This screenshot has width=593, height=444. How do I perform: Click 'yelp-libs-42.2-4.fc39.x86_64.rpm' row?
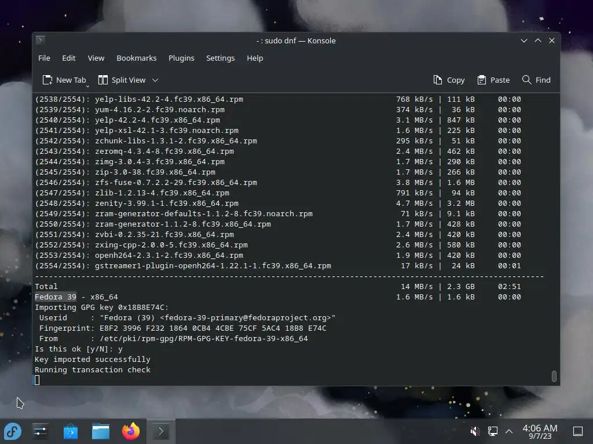[x=278, y=99]
